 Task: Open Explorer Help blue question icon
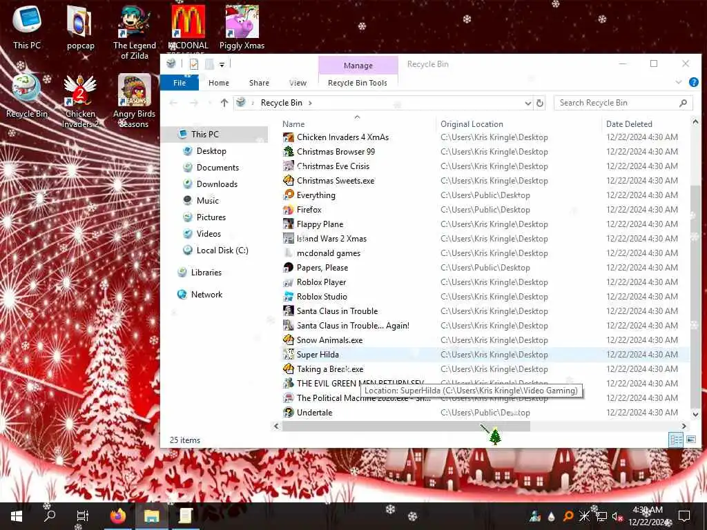point(693,82)
